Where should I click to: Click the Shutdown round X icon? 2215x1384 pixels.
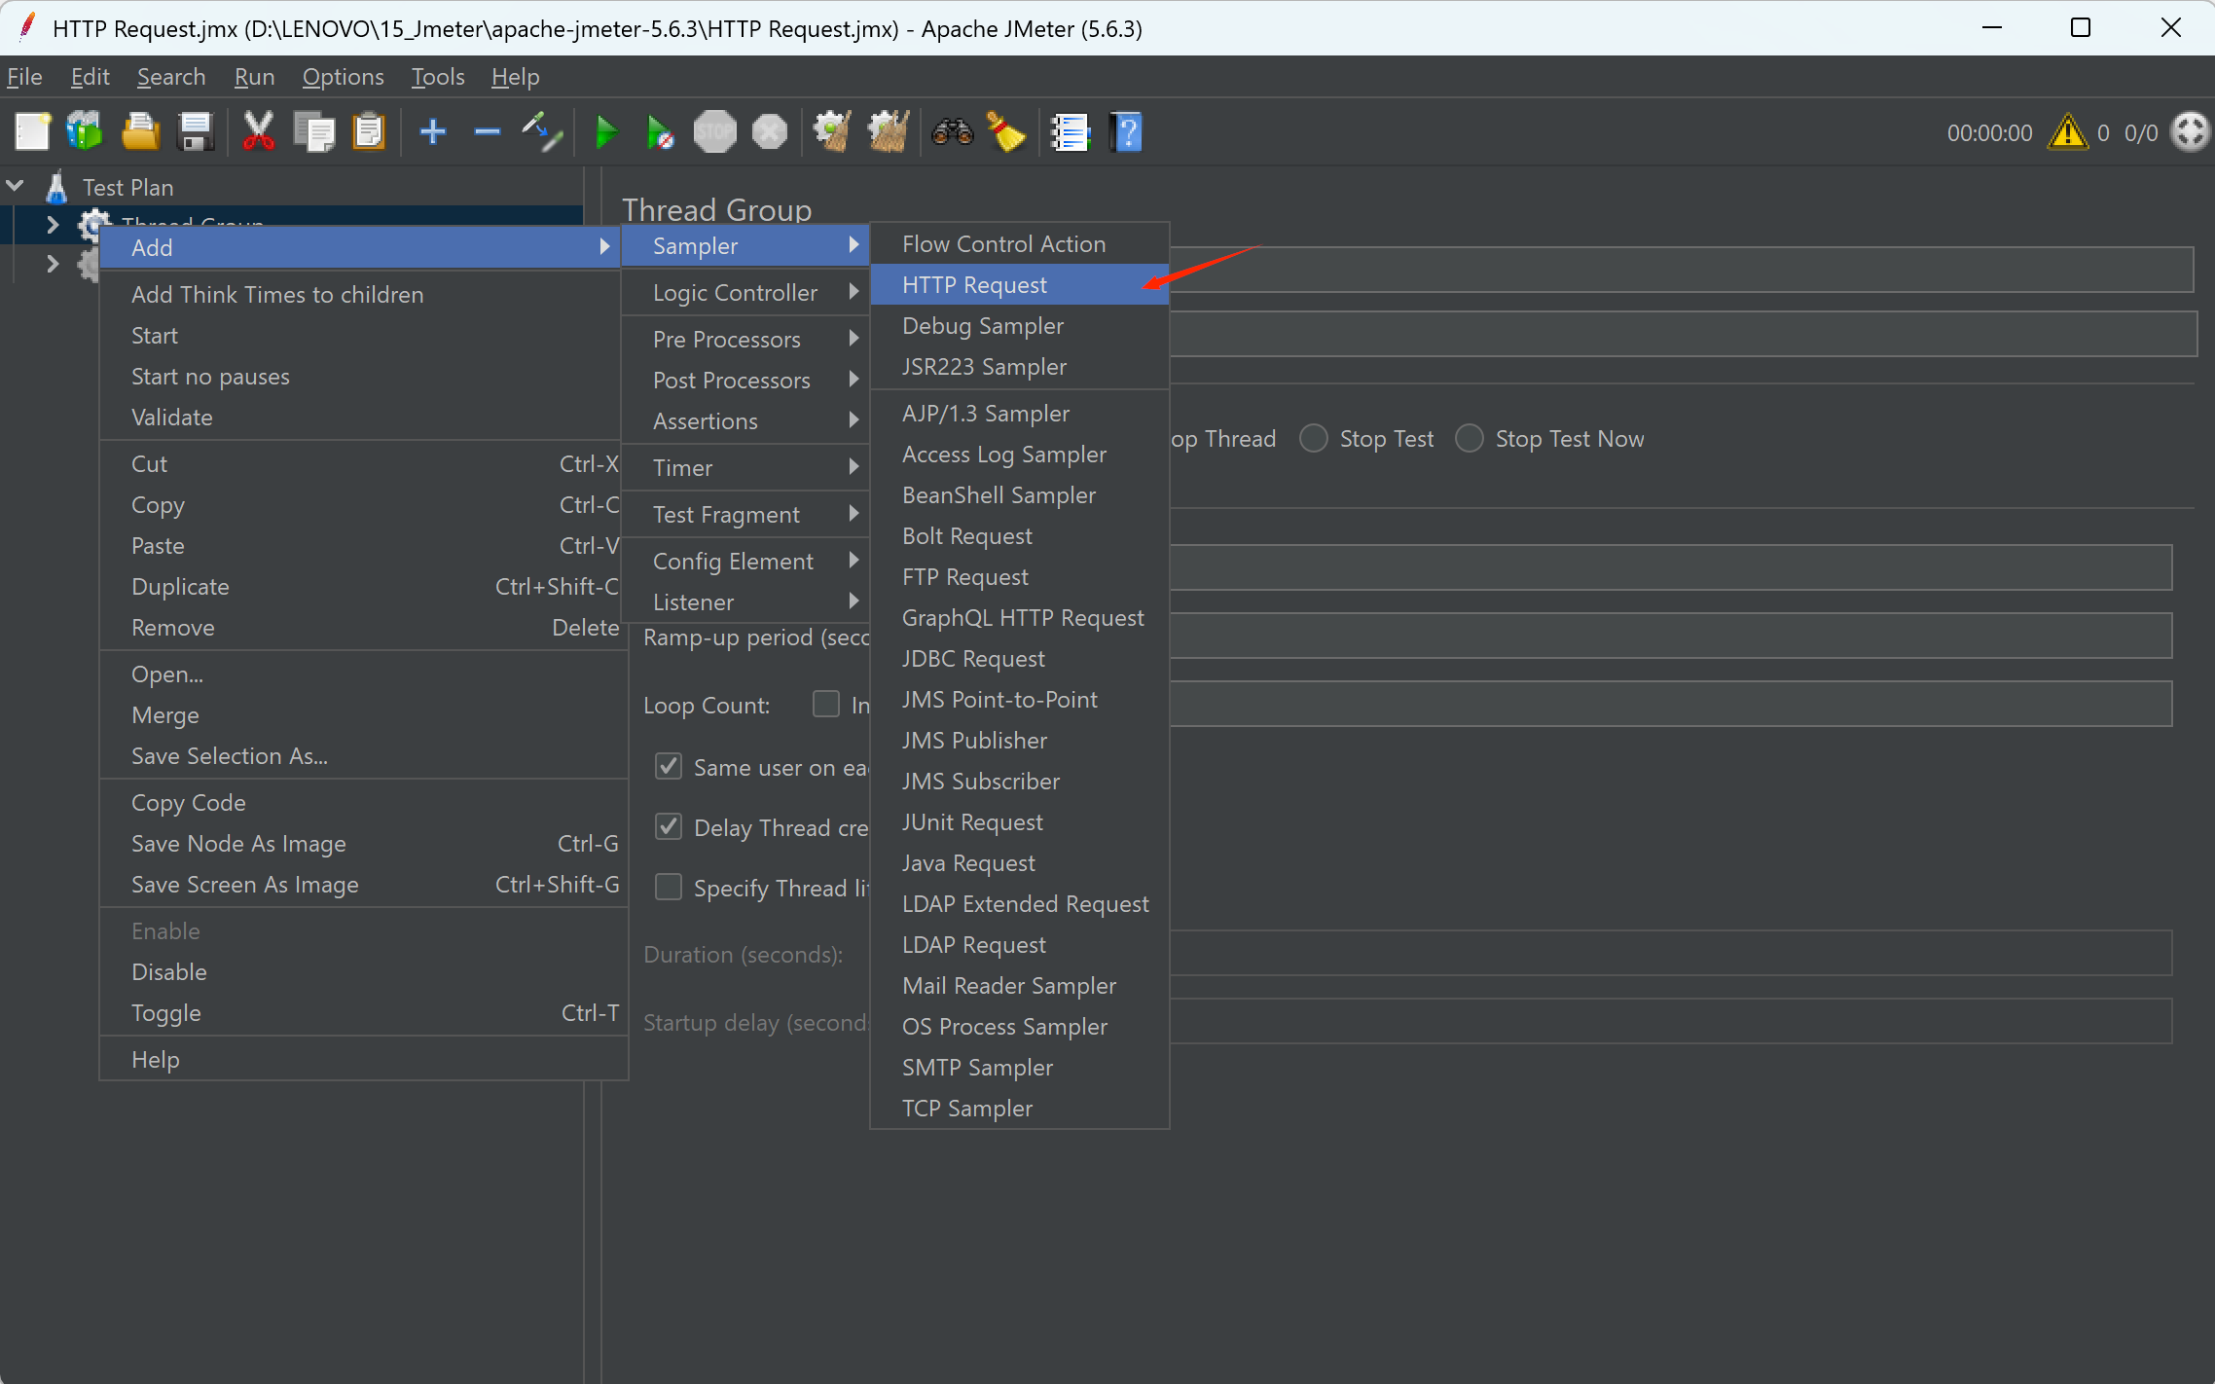click(x=770, y=132)
